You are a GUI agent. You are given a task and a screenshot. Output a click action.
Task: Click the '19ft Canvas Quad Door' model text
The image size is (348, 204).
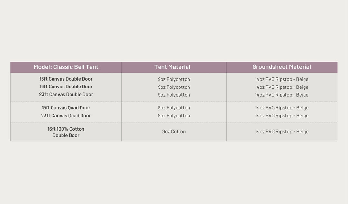66,108
